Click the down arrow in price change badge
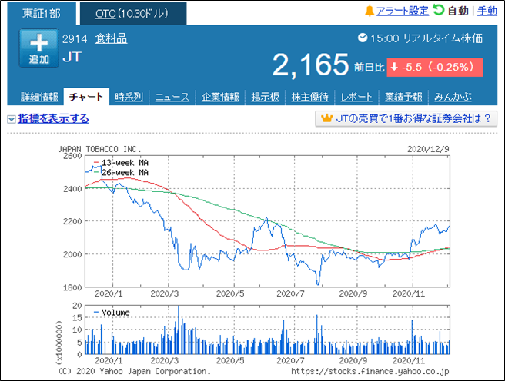 pyautogui.click(x=394, y=67)
